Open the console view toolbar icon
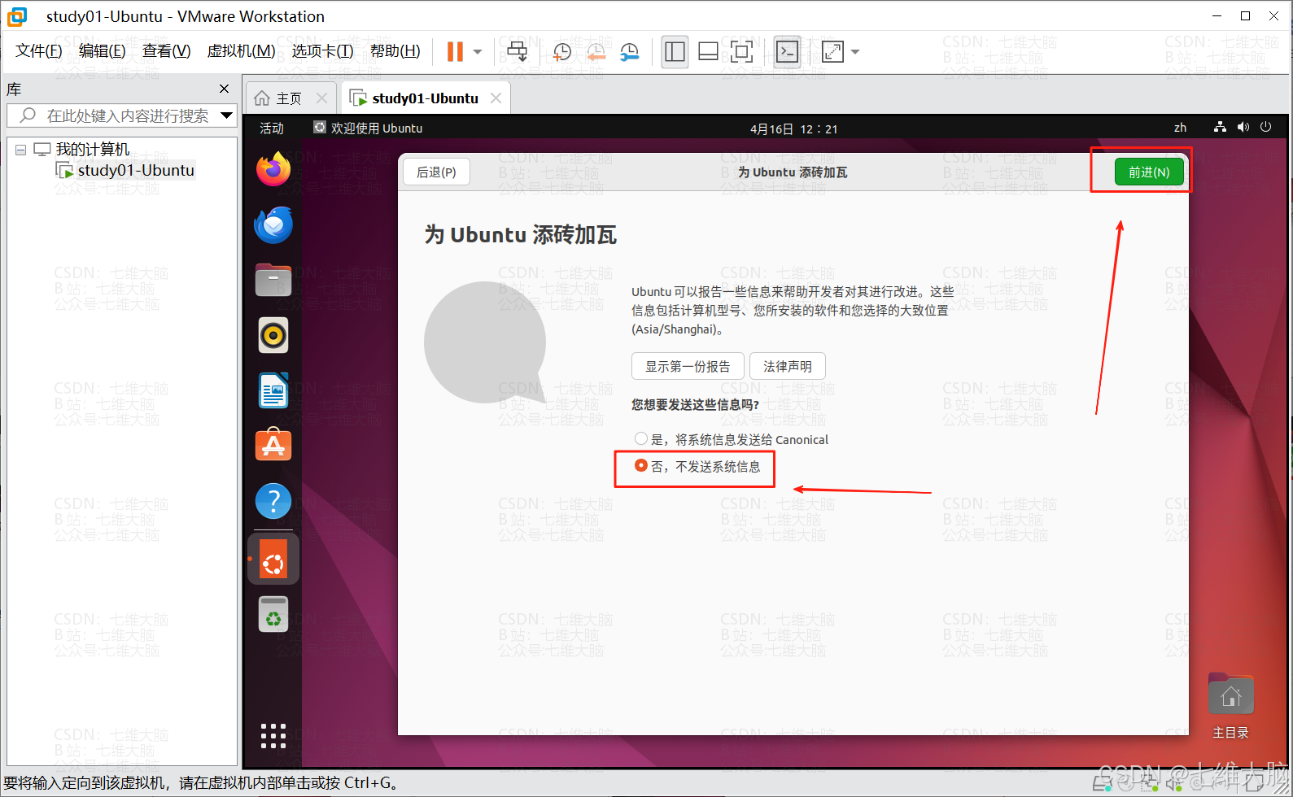 (787, 52)
